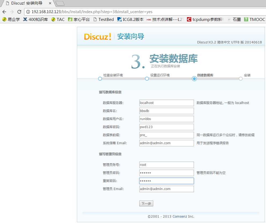Viewport: 266px width, 223px height.
Task: Open the tcpdump参数解 bookmark
Action: pyautogui.click(x=205, y=19)
